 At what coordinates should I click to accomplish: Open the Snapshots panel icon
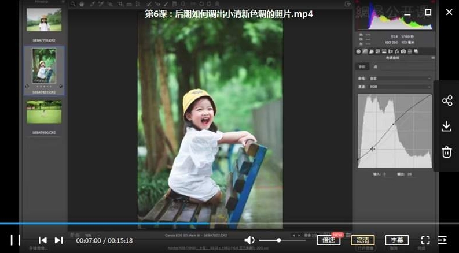click(416, 51)
